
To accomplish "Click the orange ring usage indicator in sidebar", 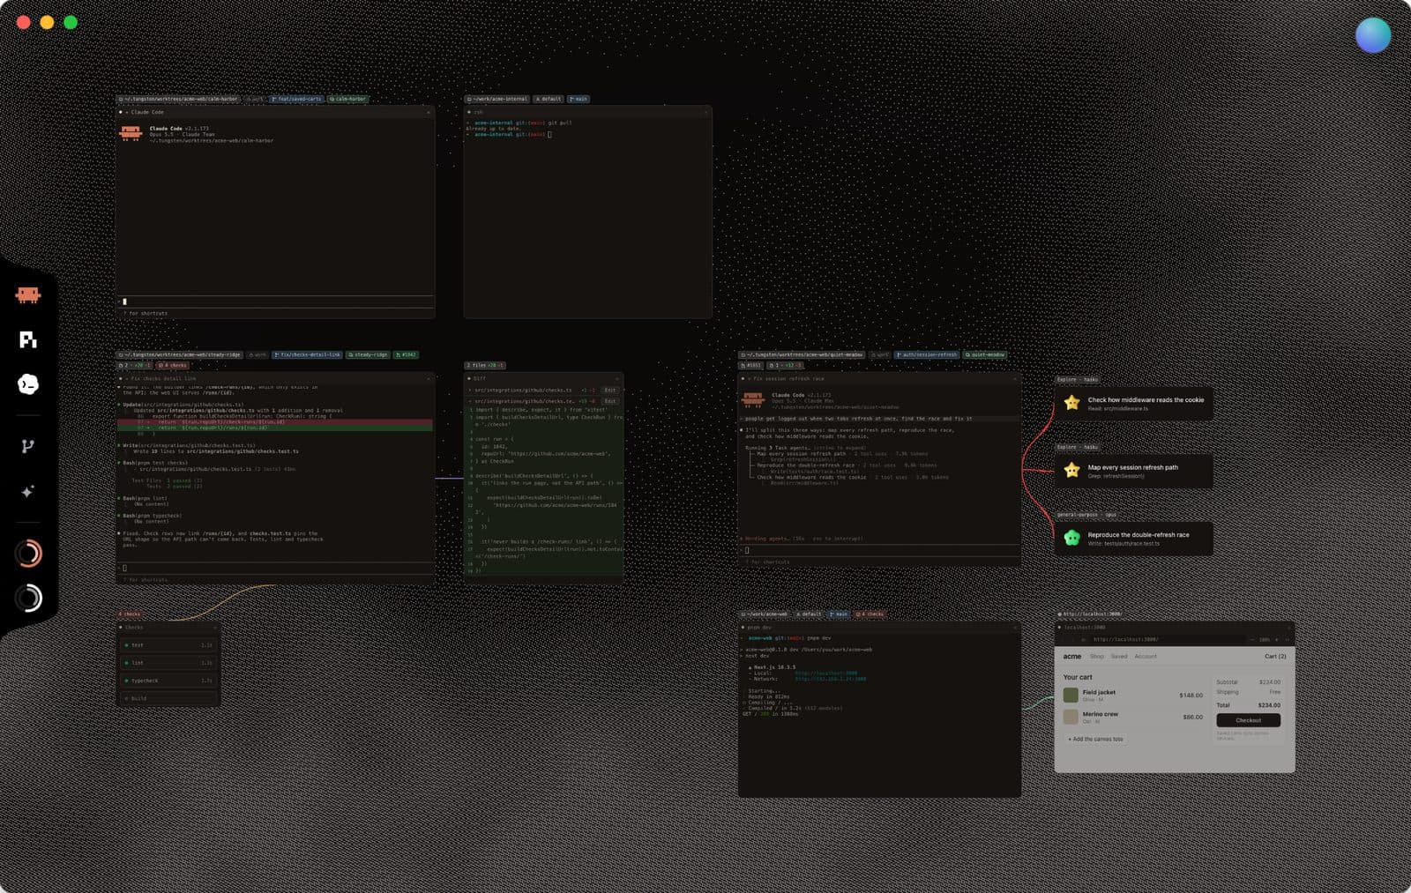I will pos(28,554).
